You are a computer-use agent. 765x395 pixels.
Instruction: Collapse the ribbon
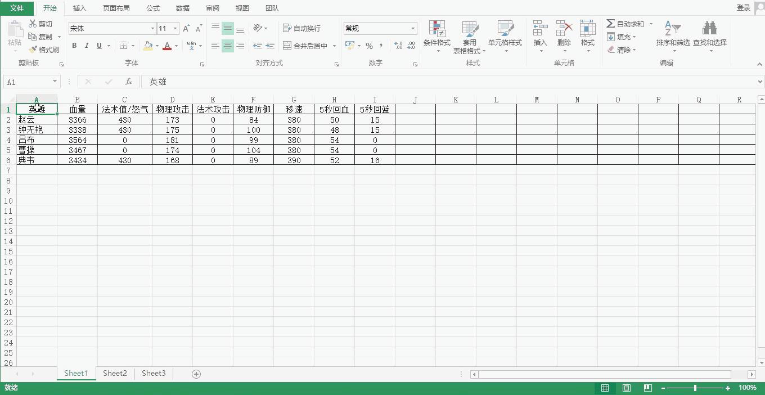coord(760,64)
